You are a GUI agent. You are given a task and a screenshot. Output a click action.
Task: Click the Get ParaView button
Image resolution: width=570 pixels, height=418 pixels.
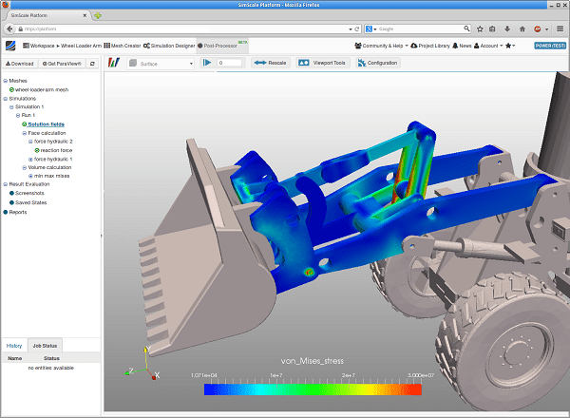point(62,64)
